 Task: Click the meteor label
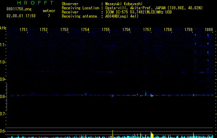tap(49, 11)
